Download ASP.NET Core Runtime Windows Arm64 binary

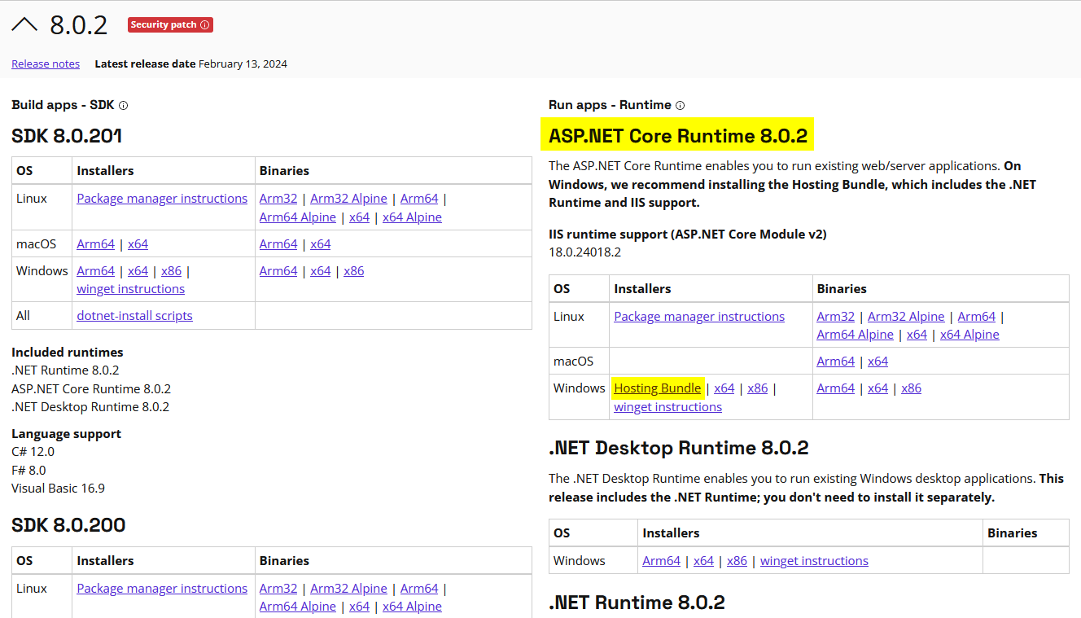[x=836, y=388]
